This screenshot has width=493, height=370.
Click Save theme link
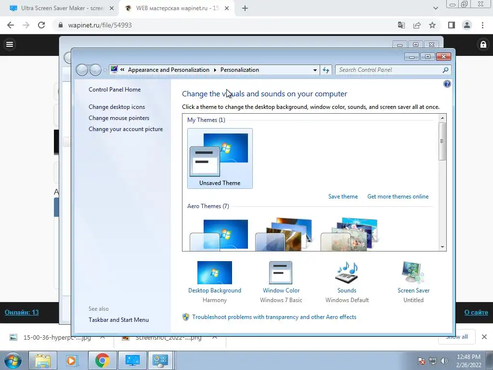coord(343,197)
